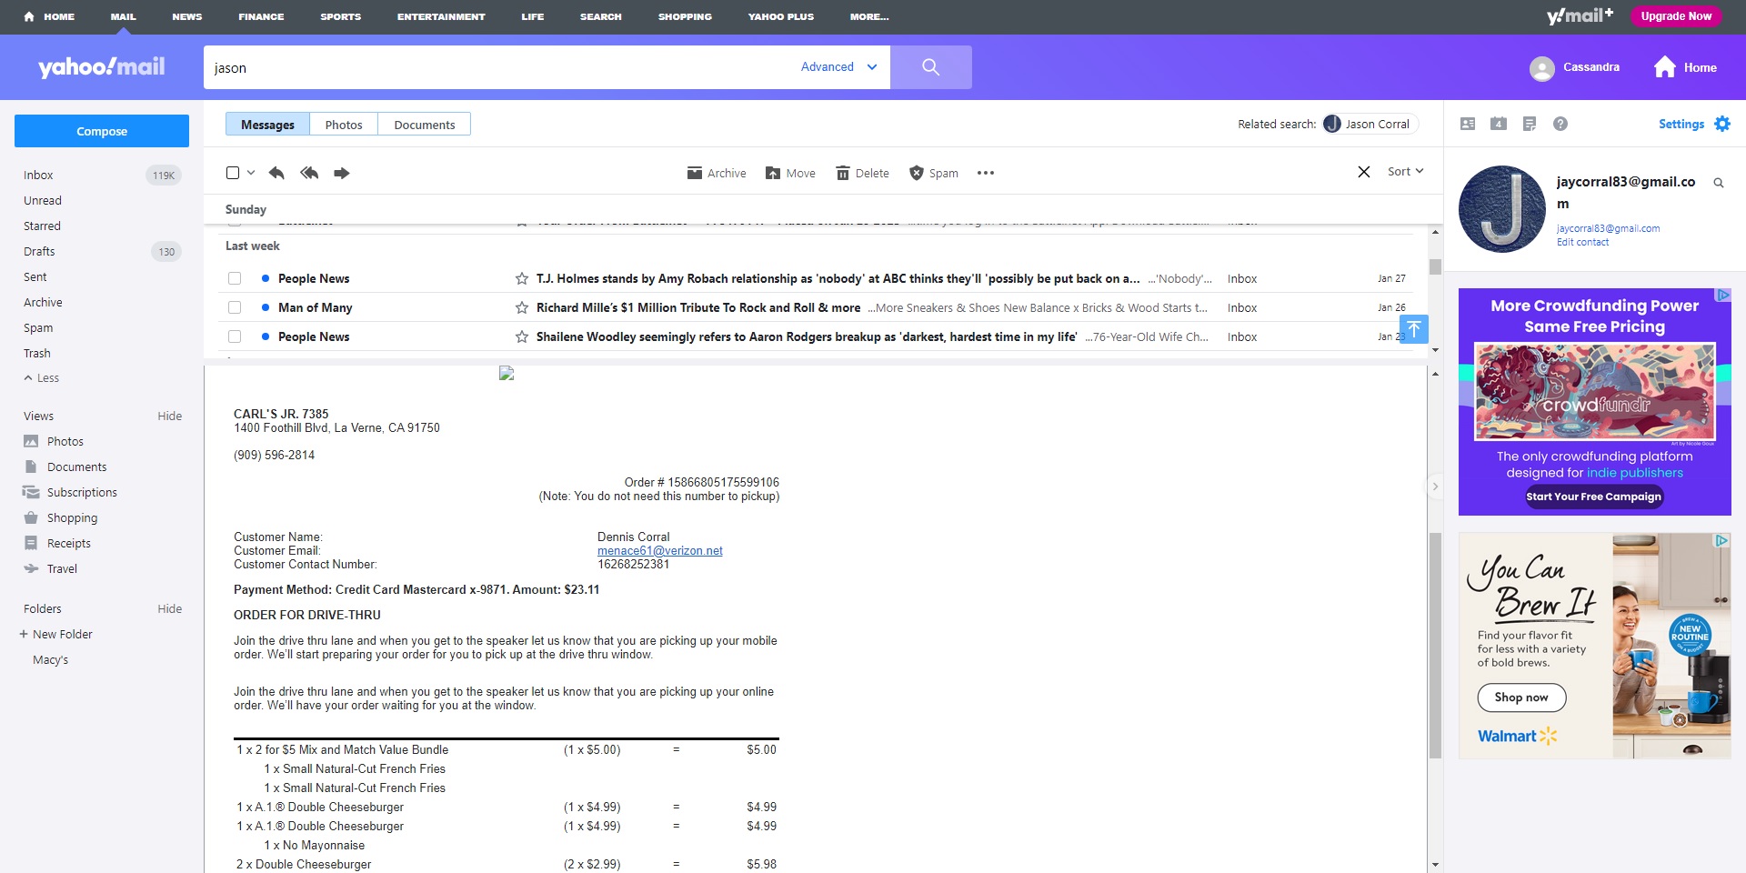1746x873 pixels.
Task: Open the Contacts card icon
Action: (x=1467, y=124)
